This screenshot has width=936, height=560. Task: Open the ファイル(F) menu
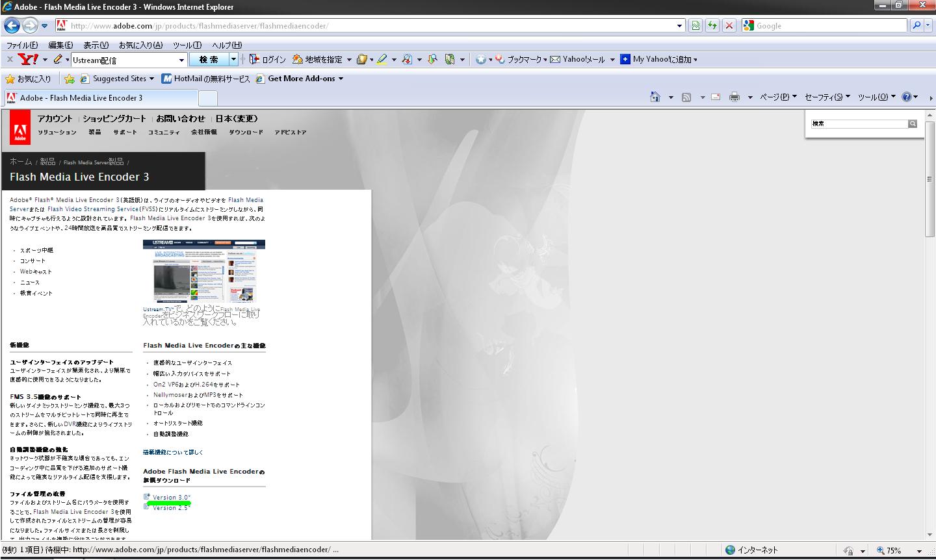[21, 45]
